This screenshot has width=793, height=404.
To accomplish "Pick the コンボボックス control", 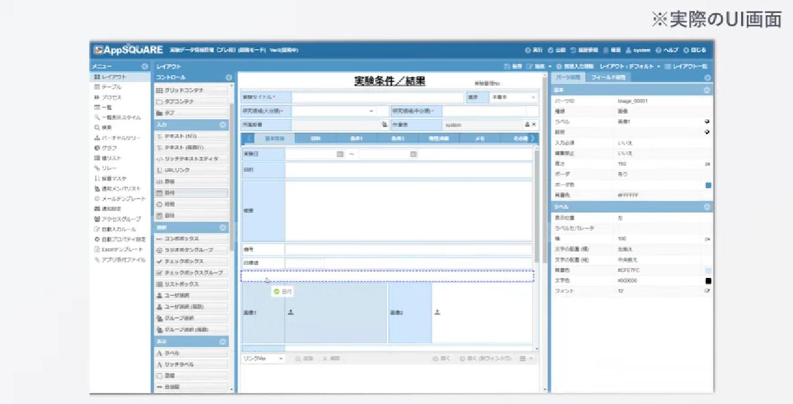I will (191, 239).
